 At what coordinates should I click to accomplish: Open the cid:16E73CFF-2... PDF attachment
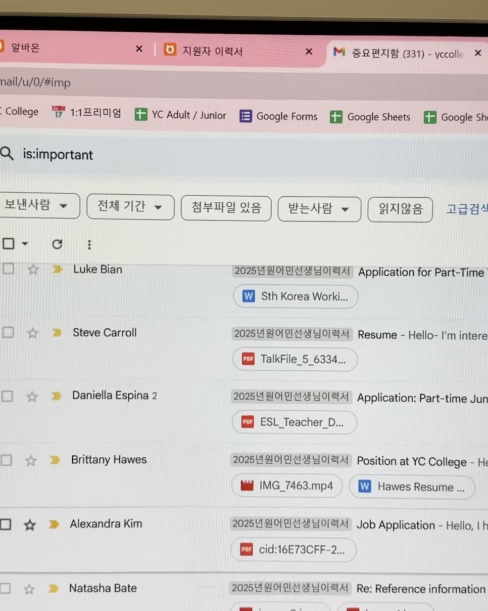[x=294, y=550]
